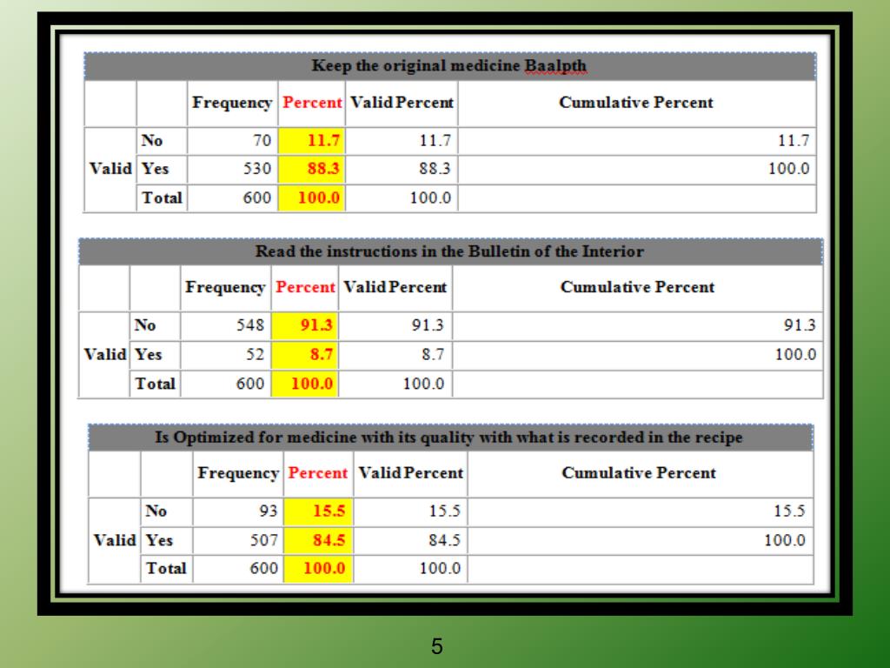
Task: Click the 600 total in the Optimized table
Action: (264, 568)
